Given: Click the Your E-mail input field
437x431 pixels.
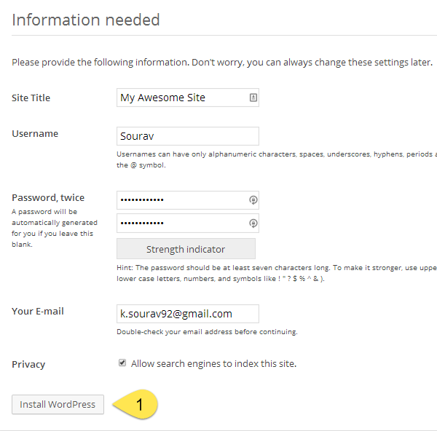Looking at the screenshot, I should point(188,314).
